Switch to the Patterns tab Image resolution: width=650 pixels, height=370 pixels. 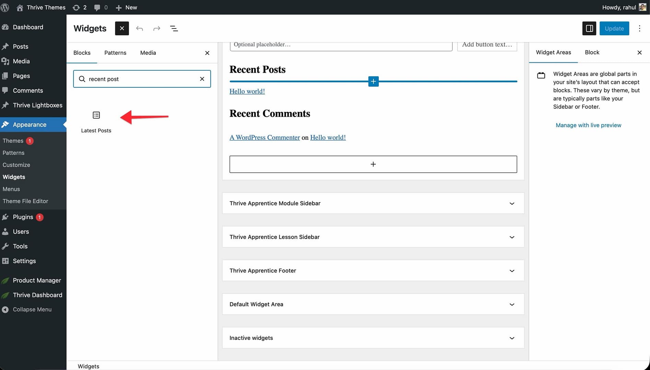pyautogui.click(x=115, y=53)
